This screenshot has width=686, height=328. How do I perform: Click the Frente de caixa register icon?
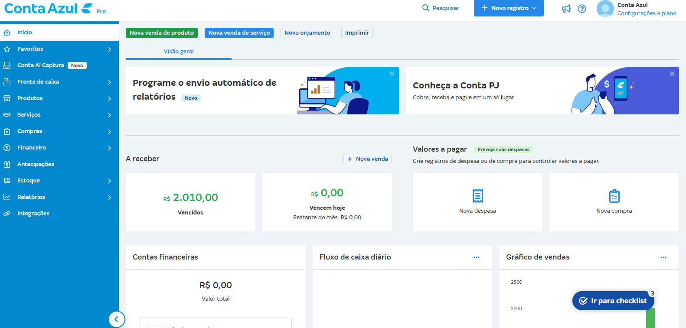point(7,82)
